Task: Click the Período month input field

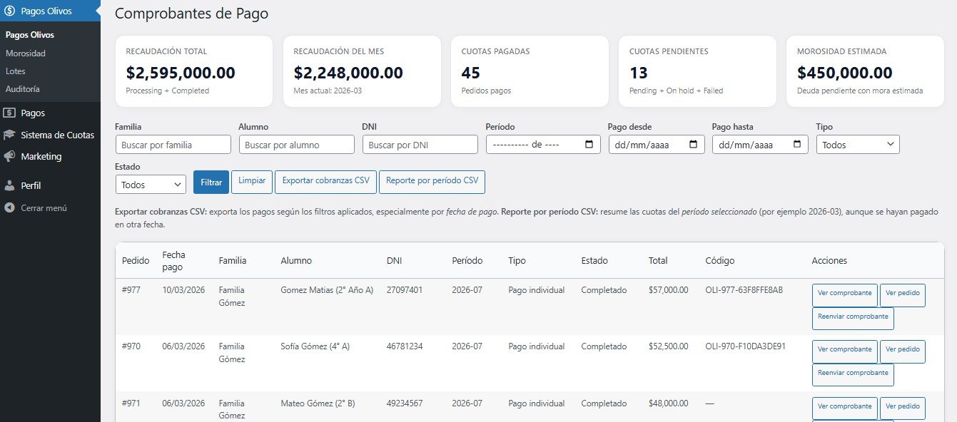Action: 543,145
